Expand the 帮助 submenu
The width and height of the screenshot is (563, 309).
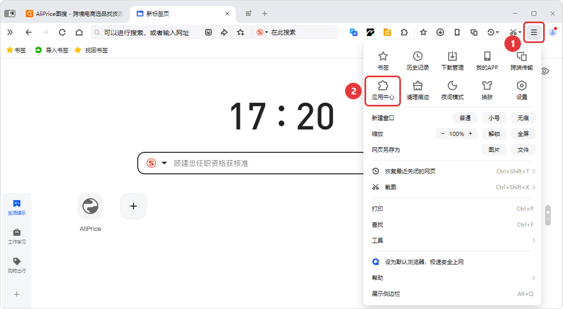coord(453,278)
